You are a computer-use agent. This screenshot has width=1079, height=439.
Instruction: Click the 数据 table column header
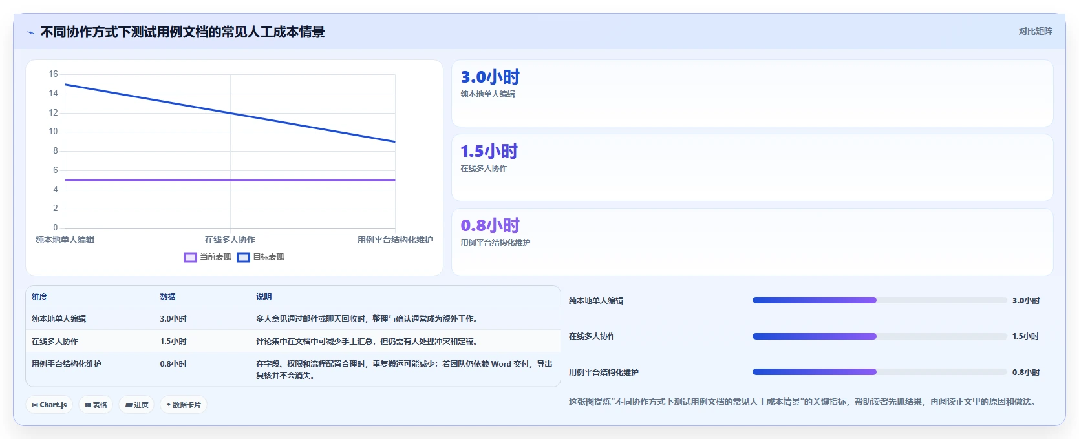[x=168, y=297]
